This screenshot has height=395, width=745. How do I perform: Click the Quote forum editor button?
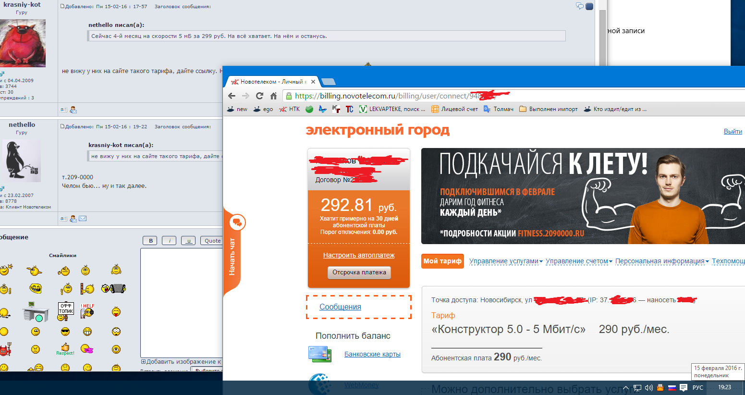tap(212, 241)
